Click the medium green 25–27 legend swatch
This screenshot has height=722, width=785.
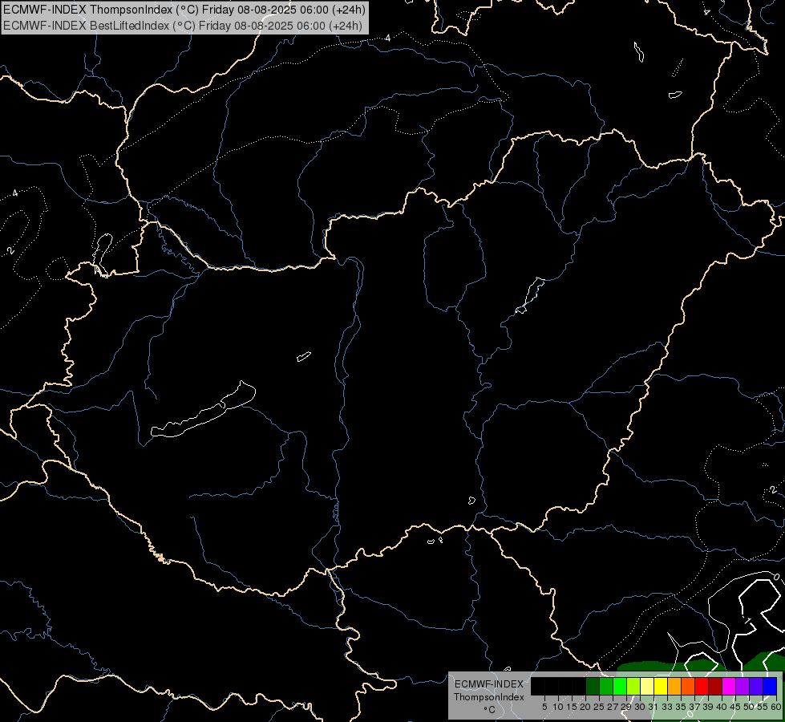(606, 687)
